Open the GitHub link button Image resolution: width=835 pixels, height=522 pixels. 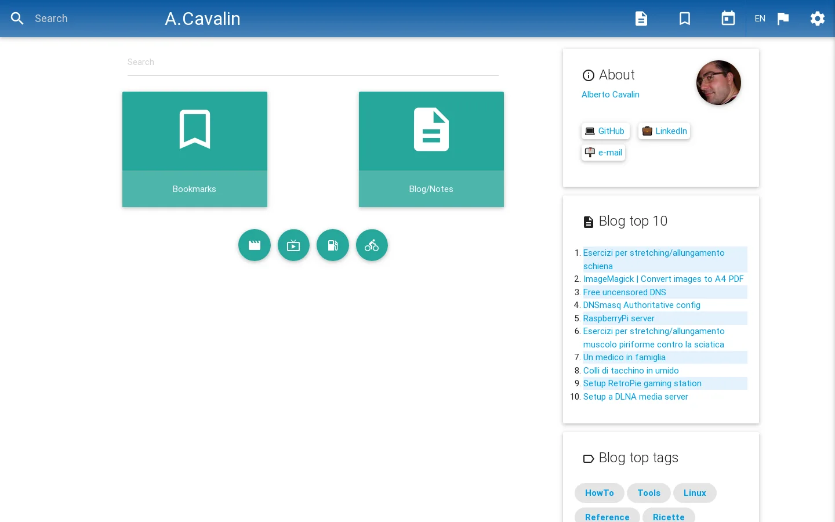pyautogui.click(x=605, y=131)
